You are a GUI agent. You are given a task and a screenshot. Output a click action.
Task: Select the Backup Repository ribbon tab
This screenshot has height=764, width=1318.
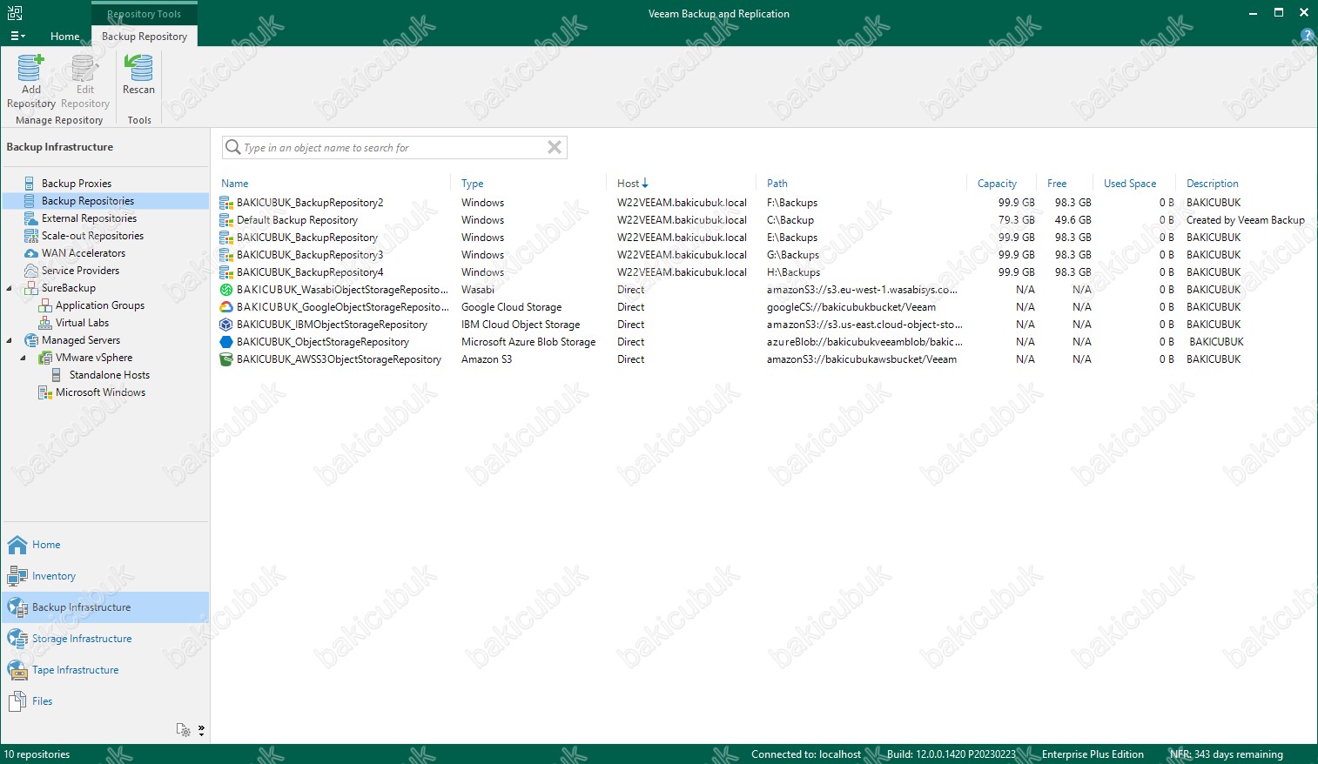(x=145, y=37)
